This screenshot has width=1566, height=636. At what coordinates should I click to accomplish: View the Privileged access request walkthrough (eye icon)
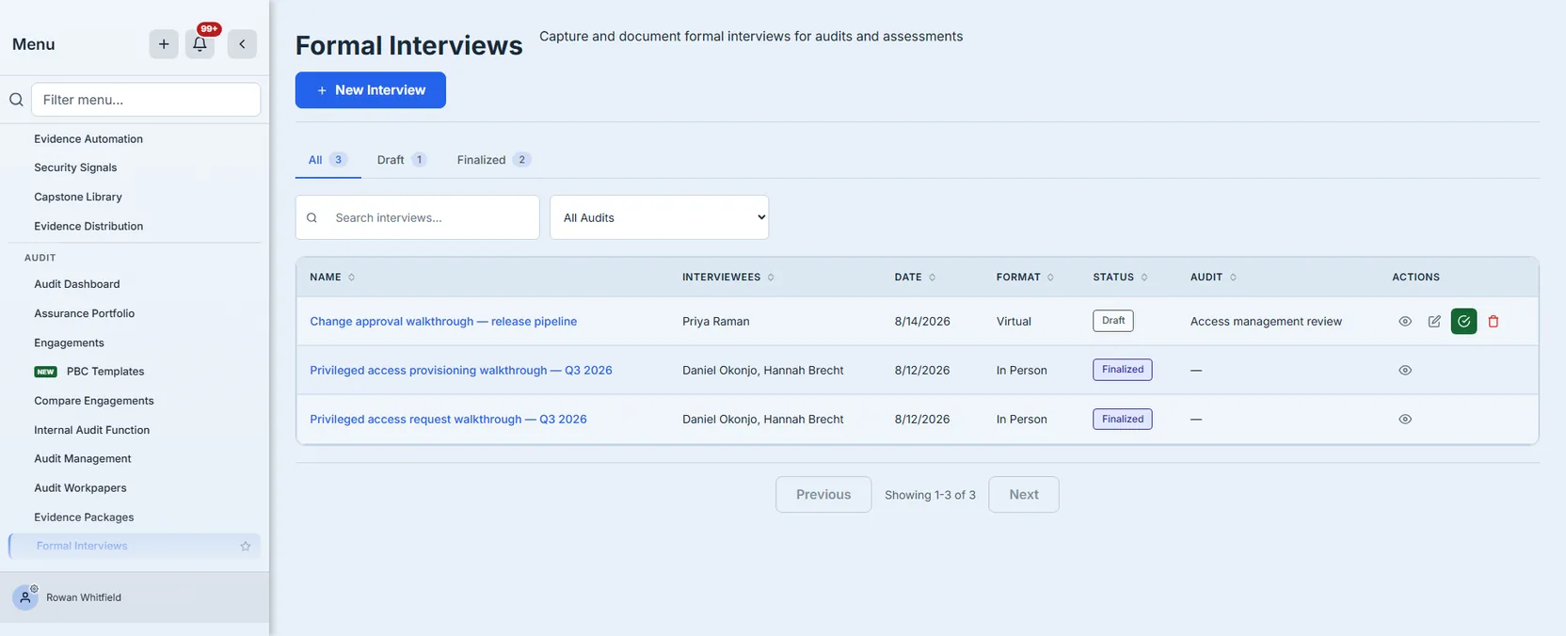[1405, 420]
